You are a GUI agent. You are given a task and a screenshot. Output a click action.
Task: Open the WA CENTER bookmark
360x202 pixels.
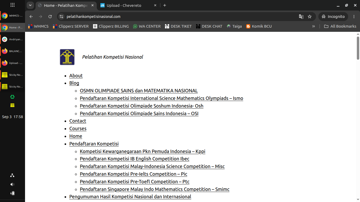coord(147,26)
